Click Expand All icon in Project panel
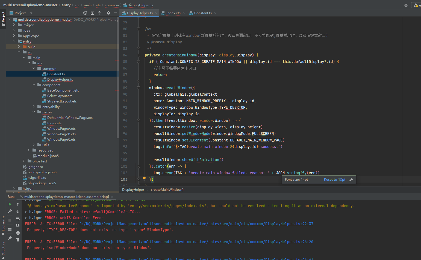The image size is (421, 260). (x=92, y=13)
